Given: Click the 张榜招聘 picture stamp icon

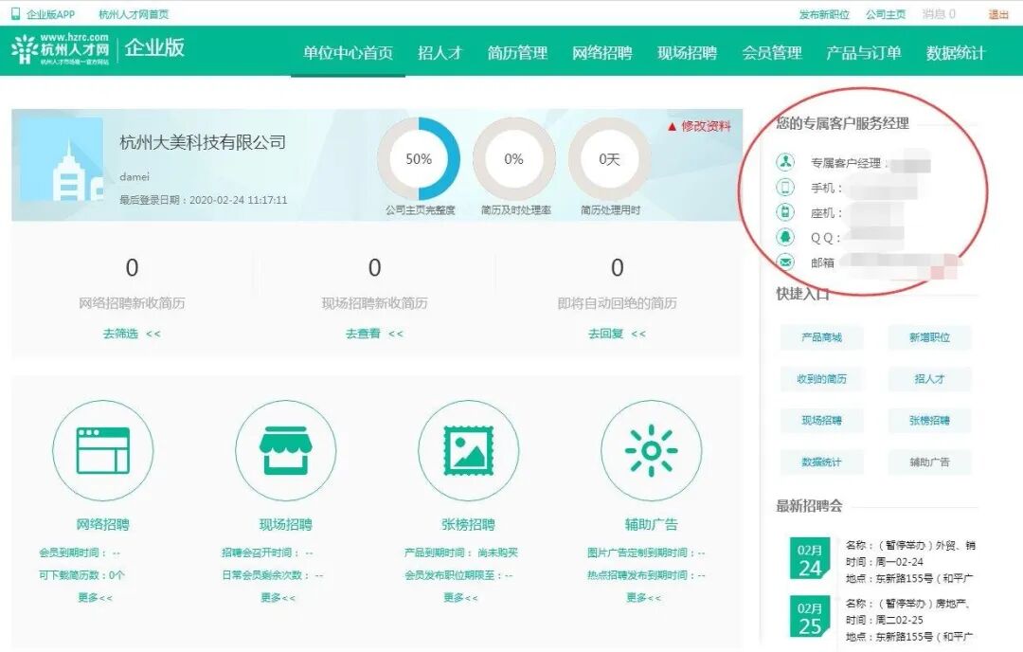Looking at the screenshot, I should 469,450.
